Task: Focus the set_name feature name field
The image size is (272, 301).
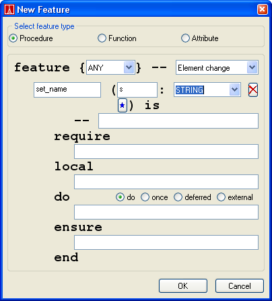Action: pyautogui.click(x=67, y=90)
